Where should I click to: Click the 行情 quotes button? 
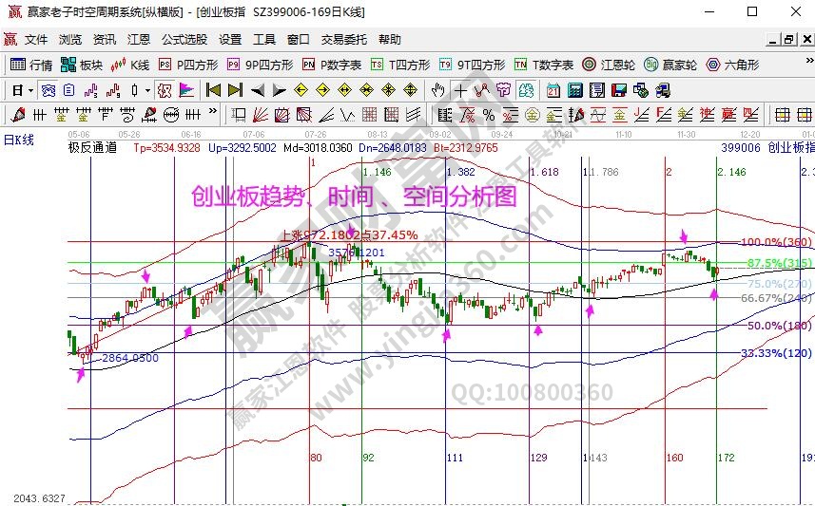pos(31,65)
